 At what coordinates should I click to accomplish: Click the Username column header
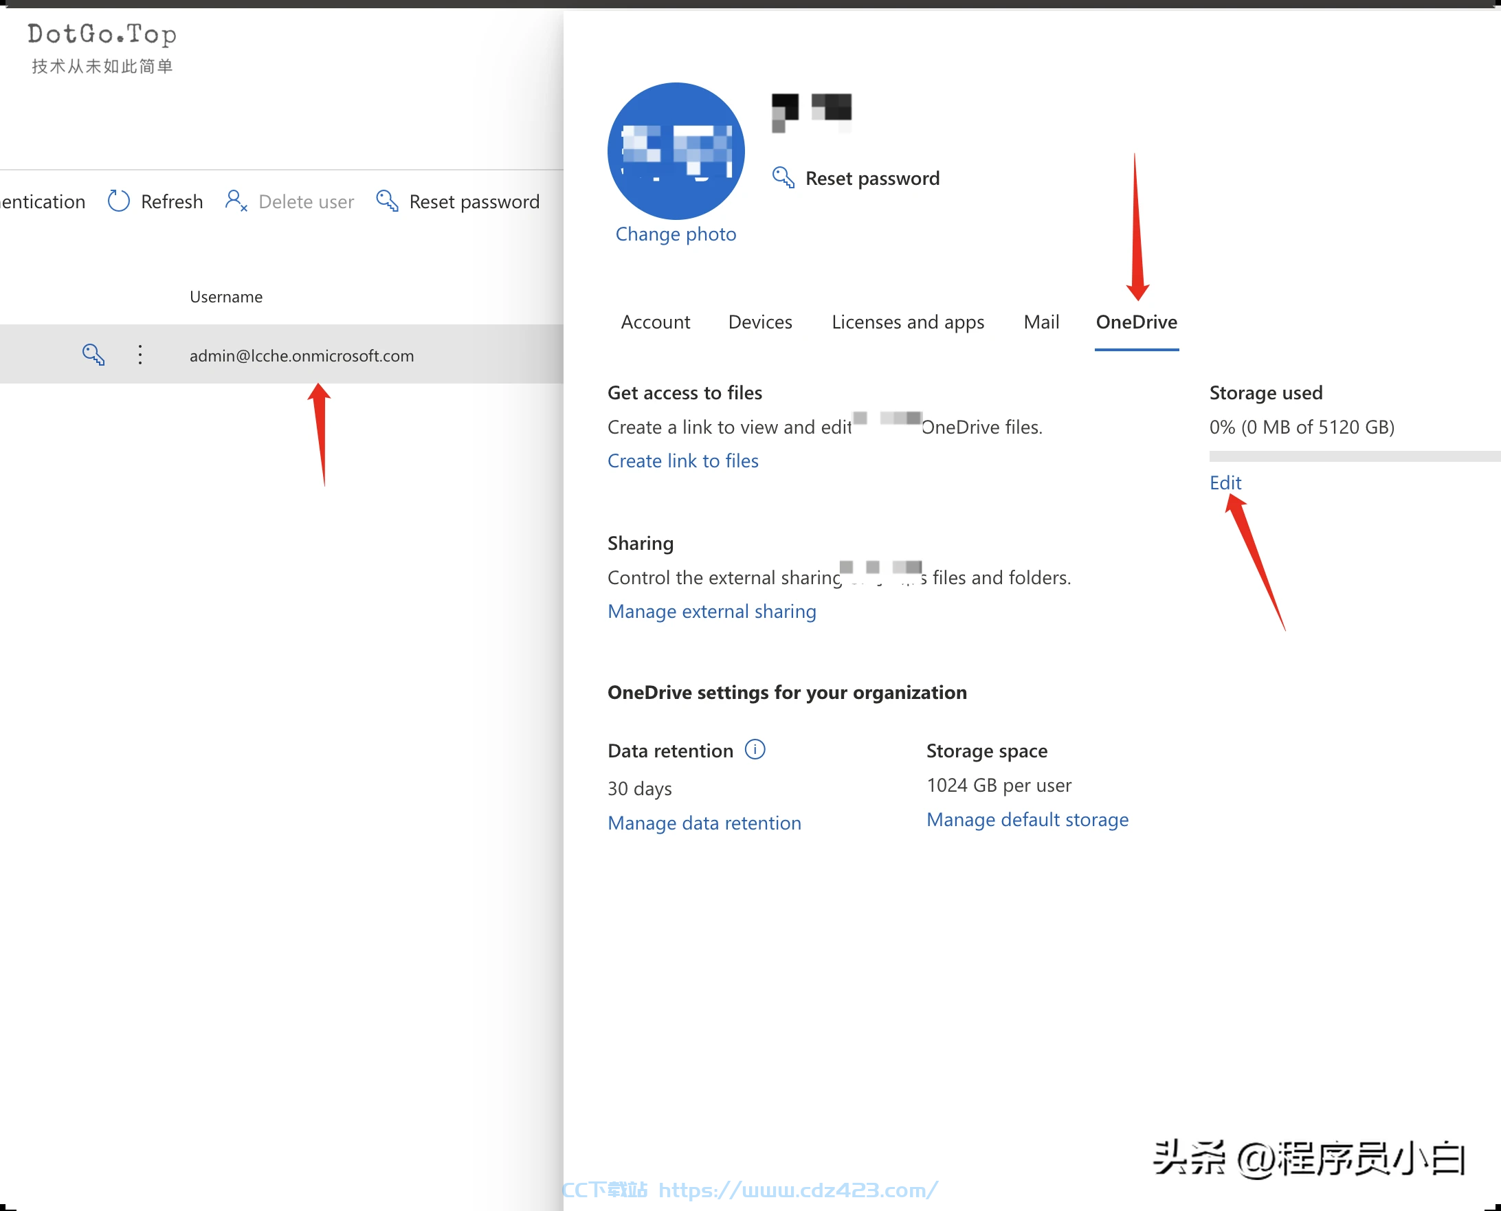tap(226, 296)
